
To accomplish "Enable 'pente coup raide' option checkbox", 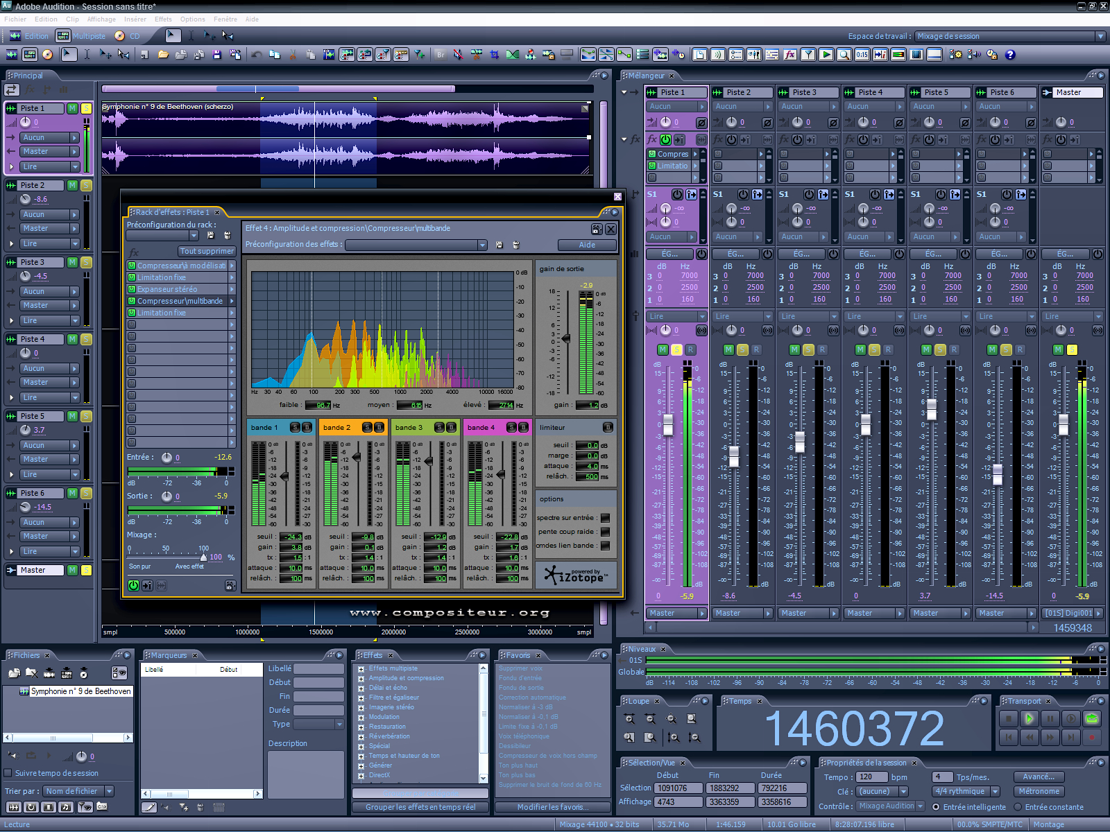I will pyautogui.click(x=605, y=532).
